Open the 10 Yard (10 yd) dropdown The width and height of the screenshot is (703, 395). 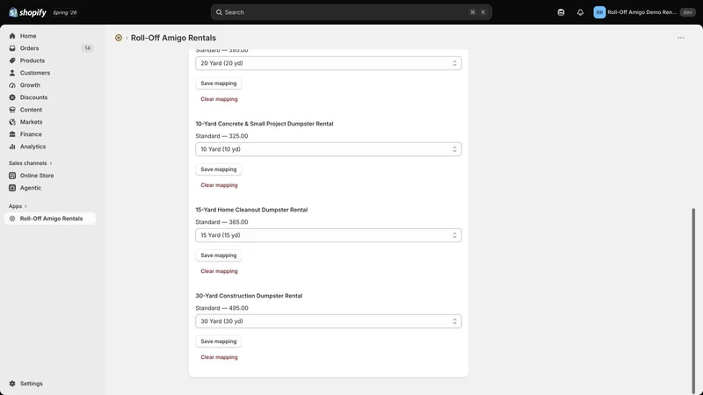click(x=328, y=149)
